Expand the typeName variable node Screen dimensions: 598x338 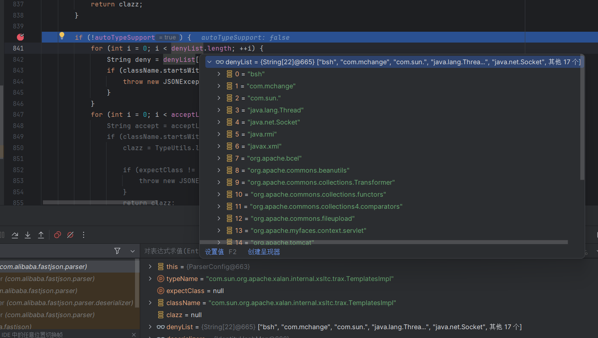[x=150, y=279]
